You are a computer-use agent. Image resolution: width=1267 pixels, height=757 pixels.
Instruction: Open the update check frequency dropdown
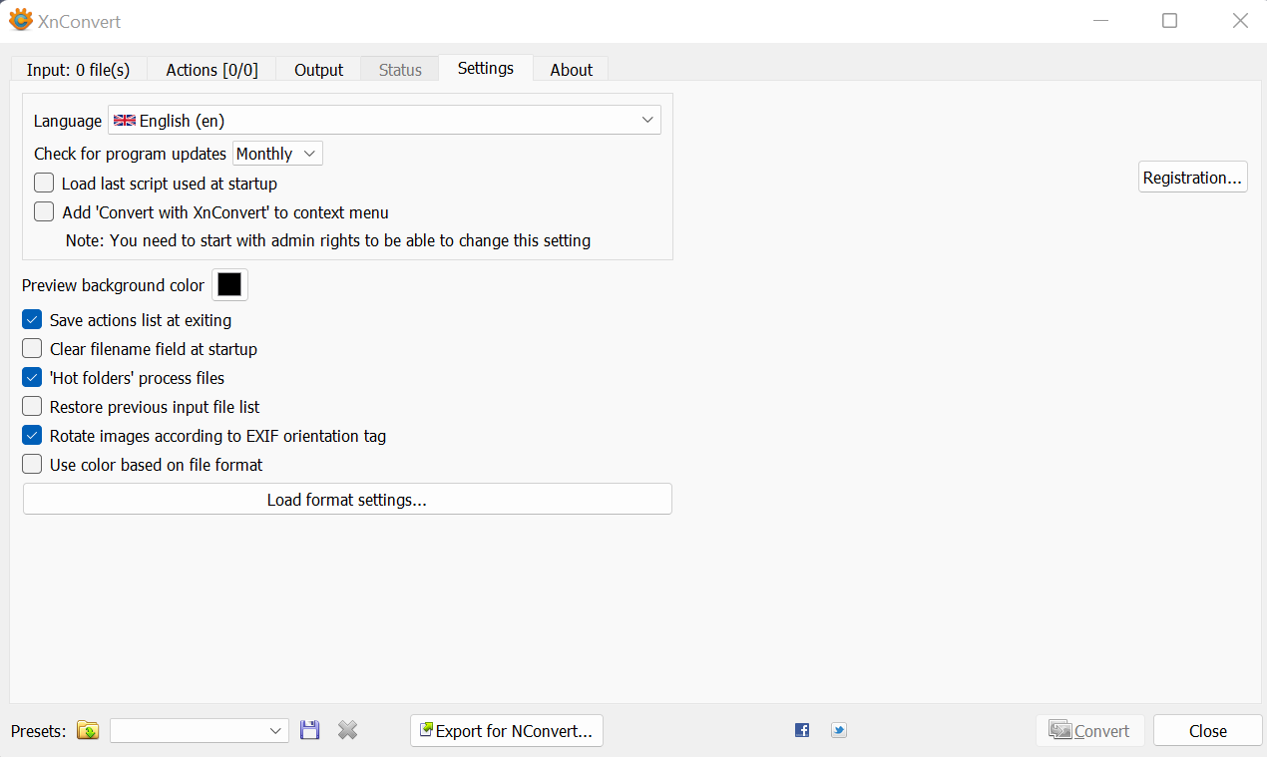click(277, 154)
